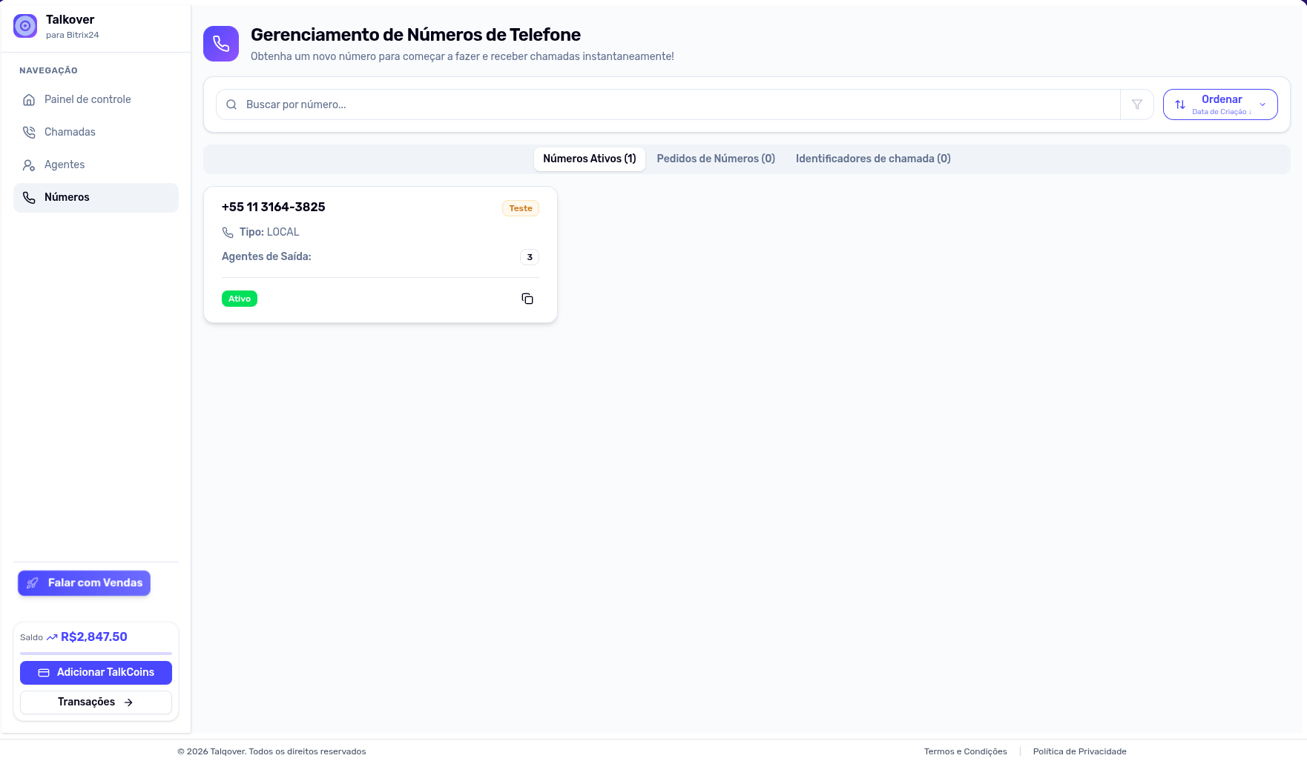Open Transações button
The width and height of the screenshot is (1307, 761).
point(96,702)
